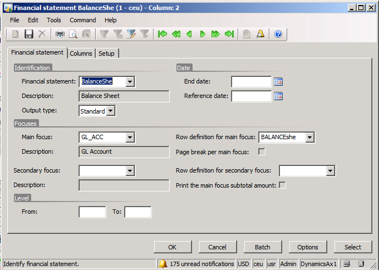This screenshot has height=270, width=379.
Task: Click the Cancel button
Action: [x=217, y=247]
